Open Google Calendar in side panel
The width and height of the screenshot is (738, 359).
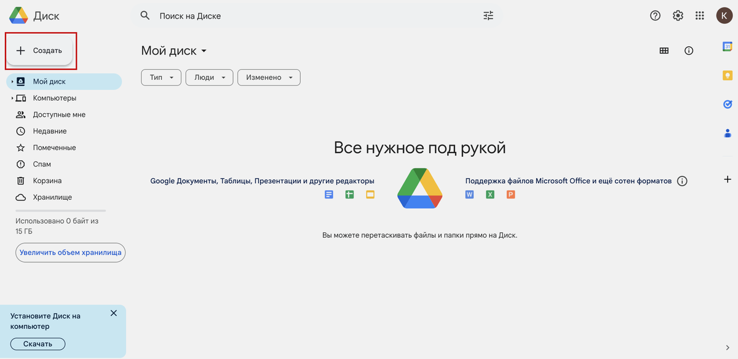click(728, 47)
